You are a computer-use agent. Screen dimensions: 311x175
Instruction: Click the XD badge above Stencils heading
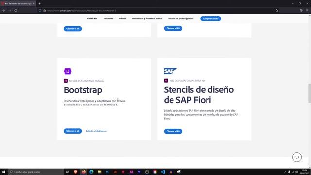166,81
